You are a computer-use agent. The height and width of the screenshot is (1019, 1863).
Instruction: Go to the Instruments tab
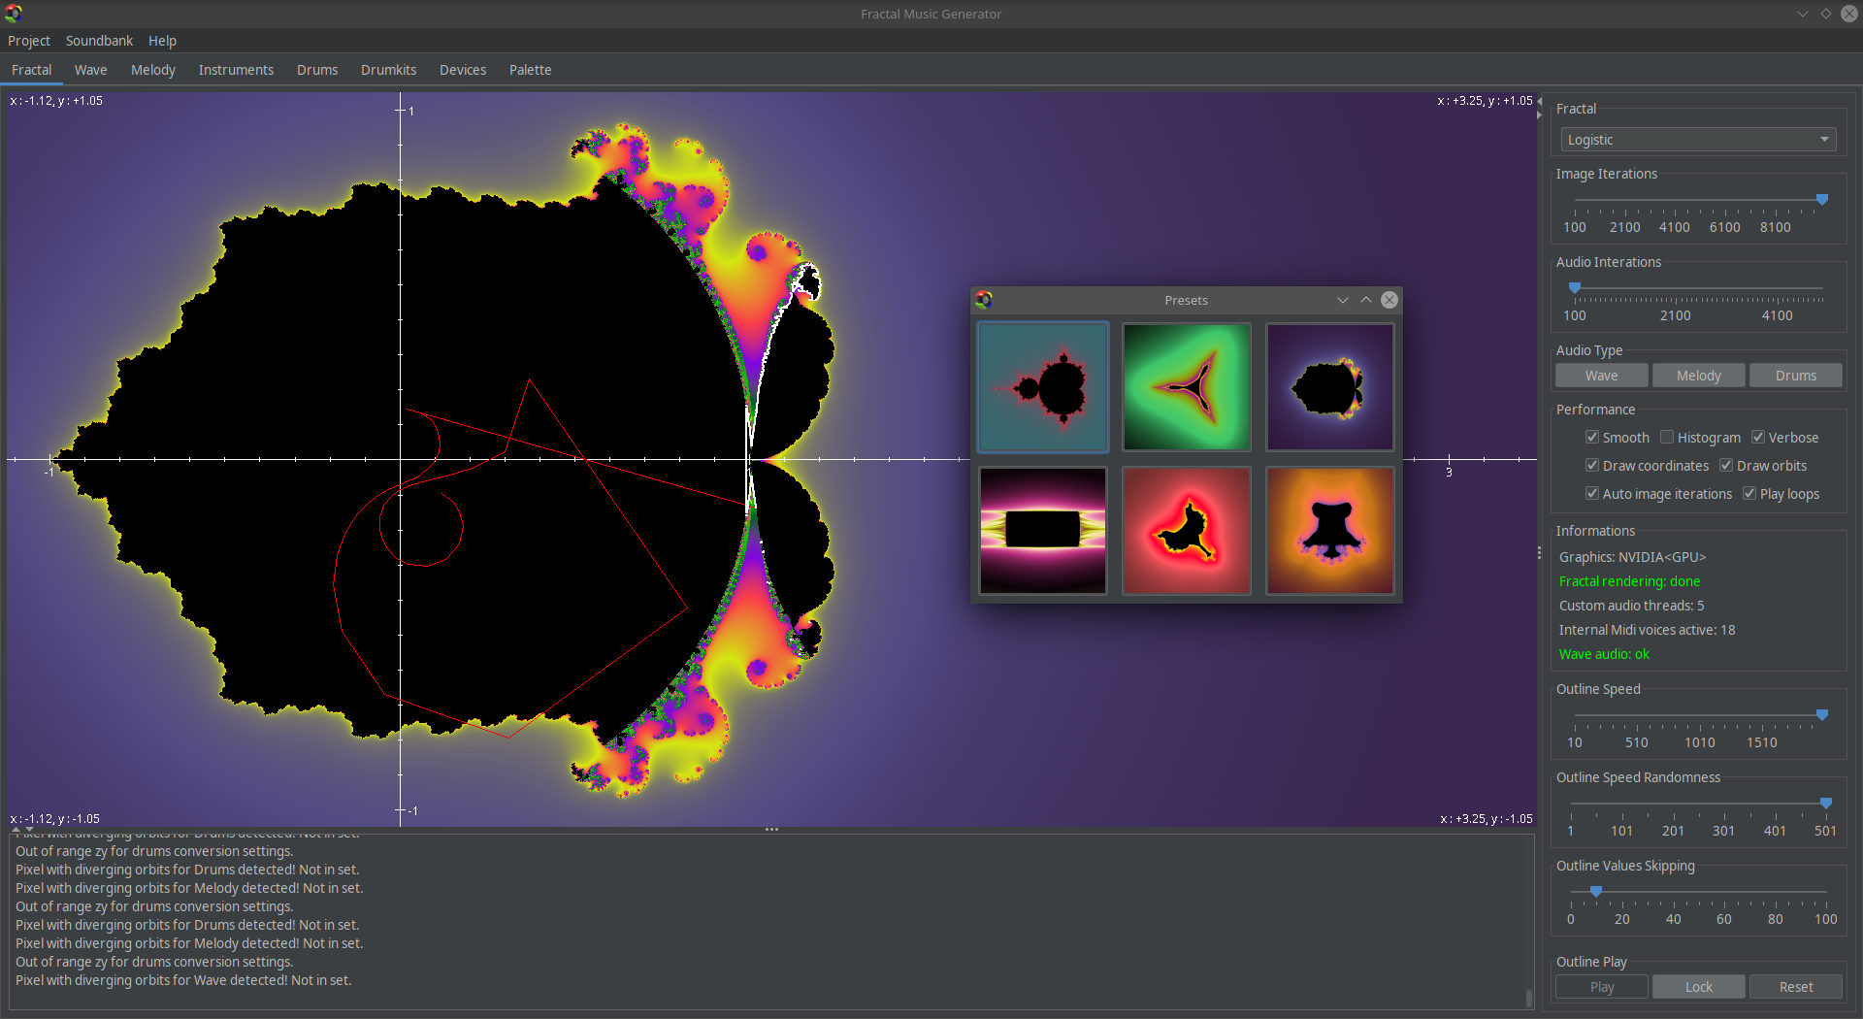point(236,70)
